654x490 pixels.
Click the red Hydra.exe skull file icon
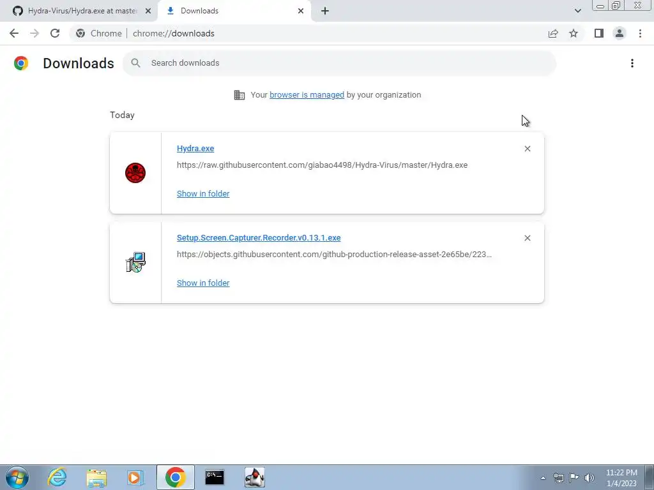[x=135, y=173]
